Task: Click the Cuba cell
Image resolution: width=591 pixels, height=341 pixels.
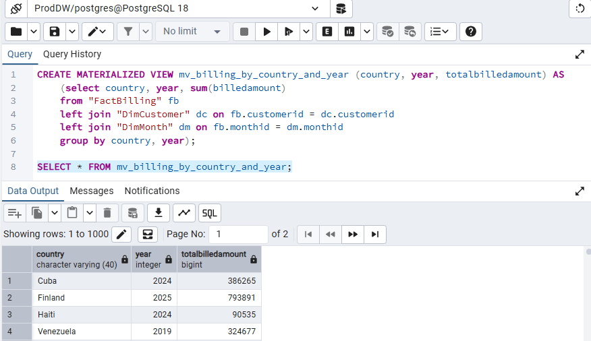Action: [82, 281]
